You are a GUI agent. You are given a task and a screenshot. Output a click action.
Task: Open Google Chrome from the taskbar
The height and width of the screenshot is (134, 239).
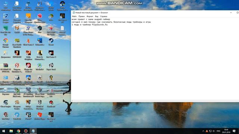click(x=18, y=131)
